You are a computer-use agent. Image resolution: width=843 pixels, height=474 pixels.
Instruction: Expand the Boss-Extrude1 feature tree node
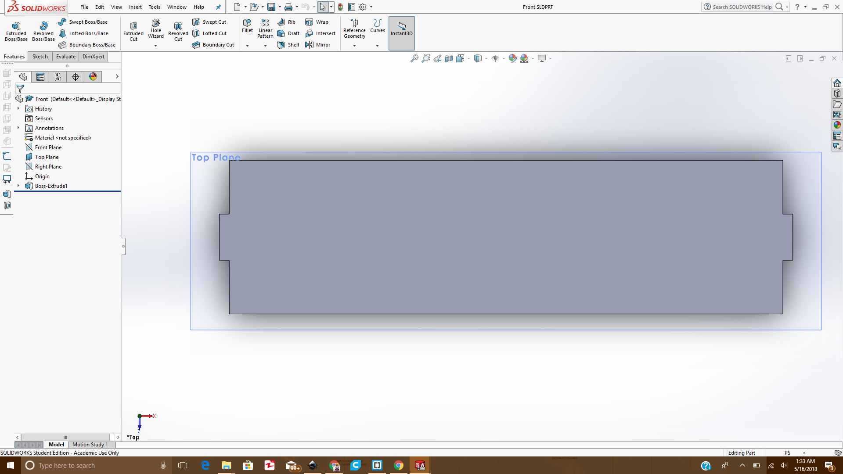pyautogui.click(x=18, y=186)
